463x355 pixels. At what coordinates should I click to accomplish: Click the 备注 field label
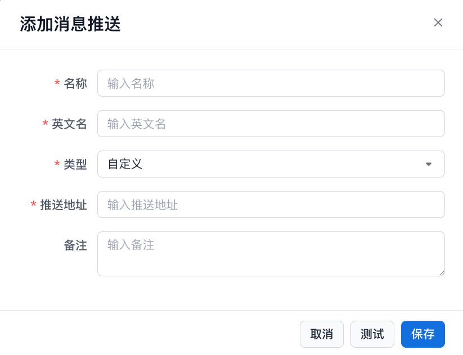coord(75,245)
